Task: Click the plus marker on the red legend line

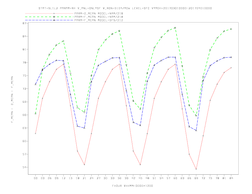Action: click(54, 13)
